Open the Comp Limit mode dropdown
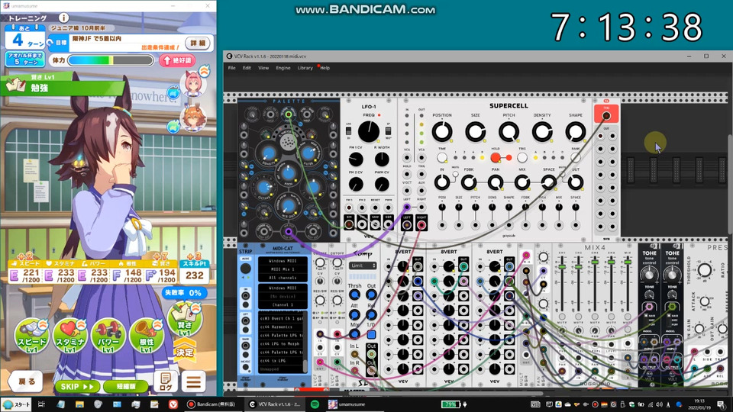The height and width of the screenshot is (412, 733). (x=363, y=266)
